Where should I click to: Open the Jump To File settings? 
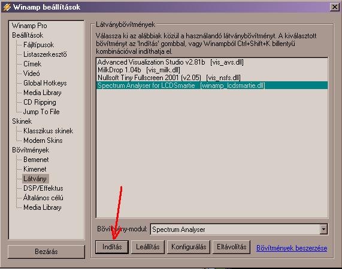tap(41, 112)
